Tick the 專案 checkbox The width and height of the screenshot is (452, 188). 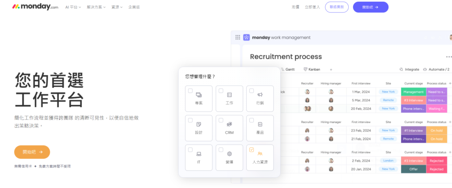(190, 90)
